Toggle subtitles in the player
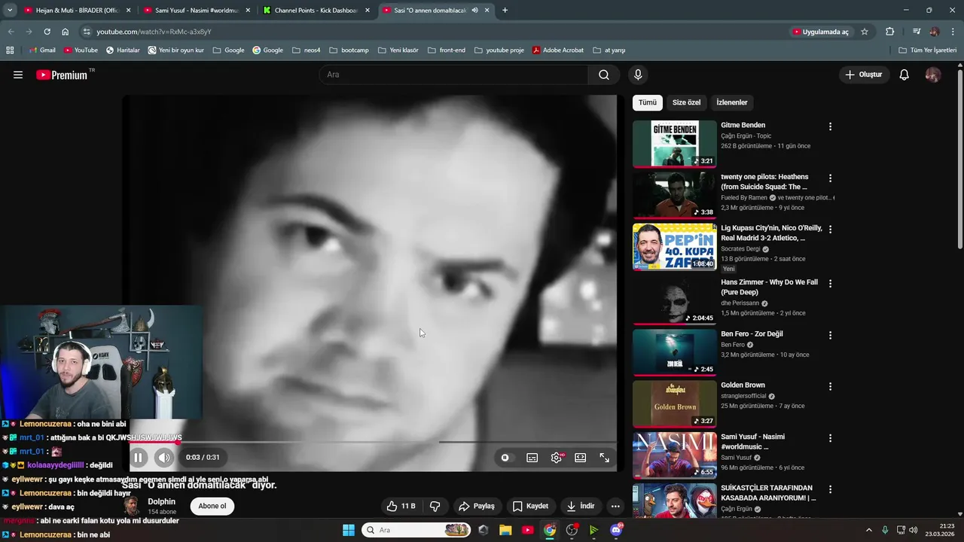The height and width of the screenshot is (542, 964). [532, 457]
